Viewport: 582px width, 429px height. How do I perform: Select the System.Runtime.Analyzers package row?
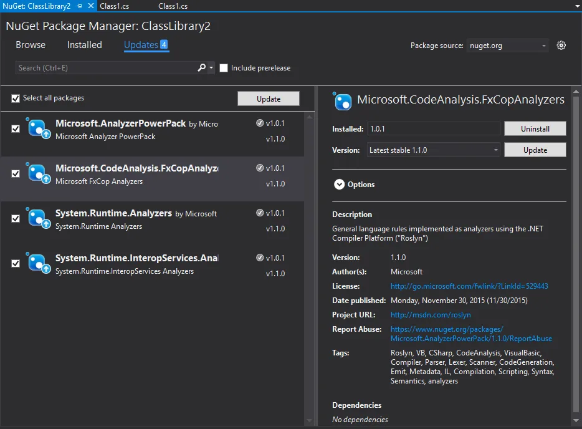tap(152, 224)
